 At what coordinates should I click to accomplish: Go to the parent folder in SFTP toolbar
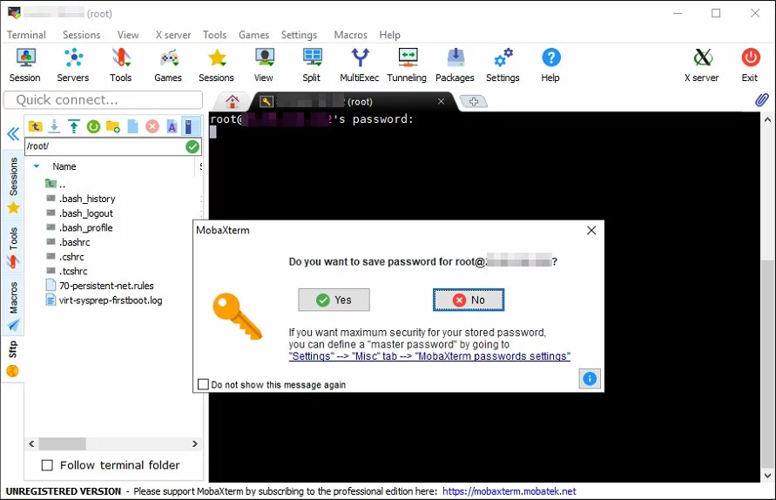[x=35, y=126]
